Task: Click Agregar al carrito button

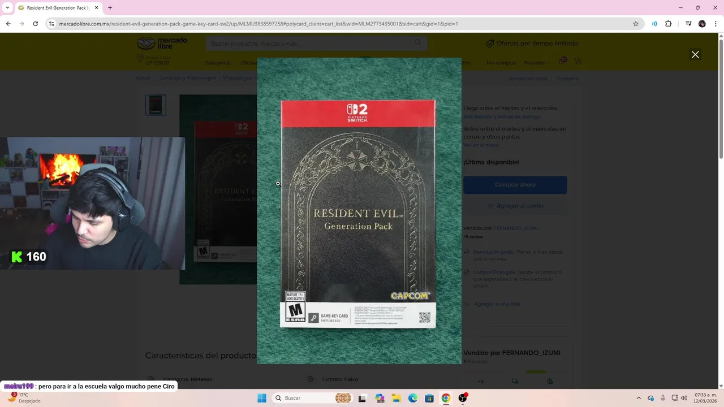Action: [515, 206]
